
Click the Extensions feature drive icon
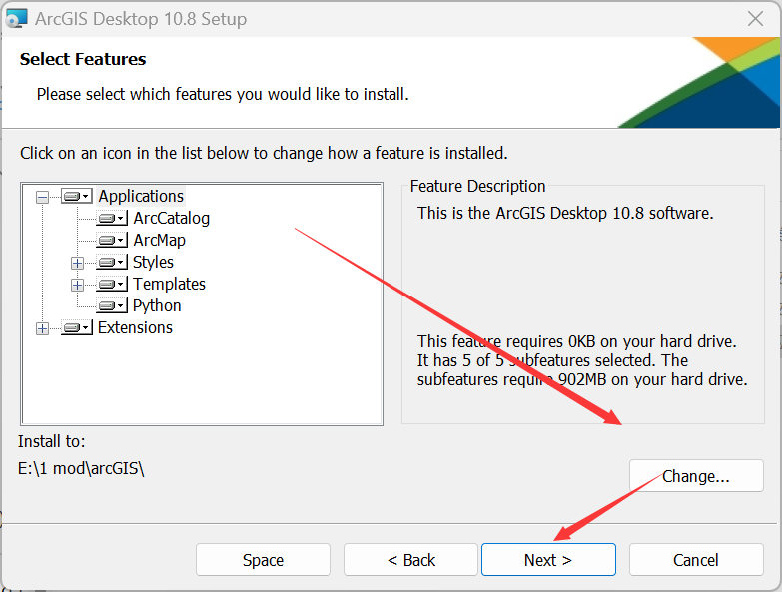pyautogui.click(x=76, y=328)
